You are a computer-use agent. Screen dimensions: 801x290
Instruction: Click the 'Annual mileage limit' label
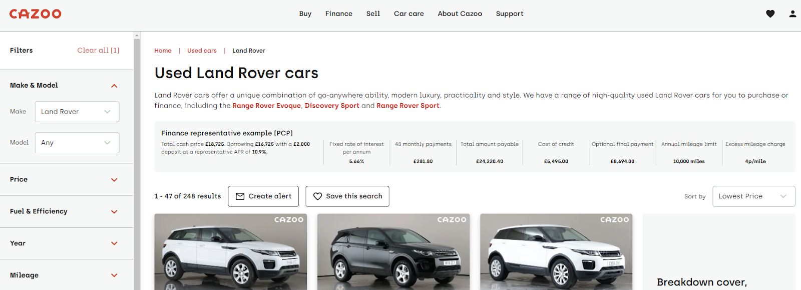point(689,144)
